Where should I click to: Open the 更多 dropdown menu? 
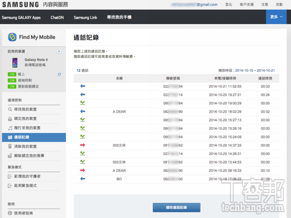point(276,17)
